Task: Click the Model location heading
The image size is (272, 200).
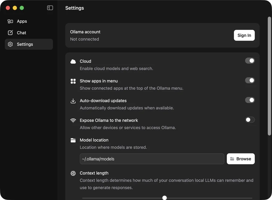Action: point(94,140)
